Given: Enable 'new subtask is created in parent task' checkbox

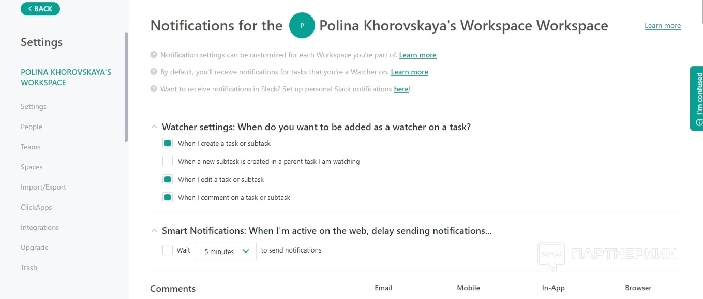Looking at the screenshot, I should tap(168, 161).
